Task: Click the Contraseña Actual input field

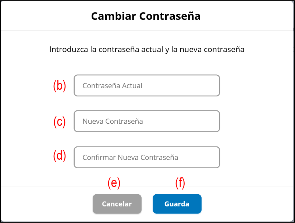Action: click(x=147, y=86)
